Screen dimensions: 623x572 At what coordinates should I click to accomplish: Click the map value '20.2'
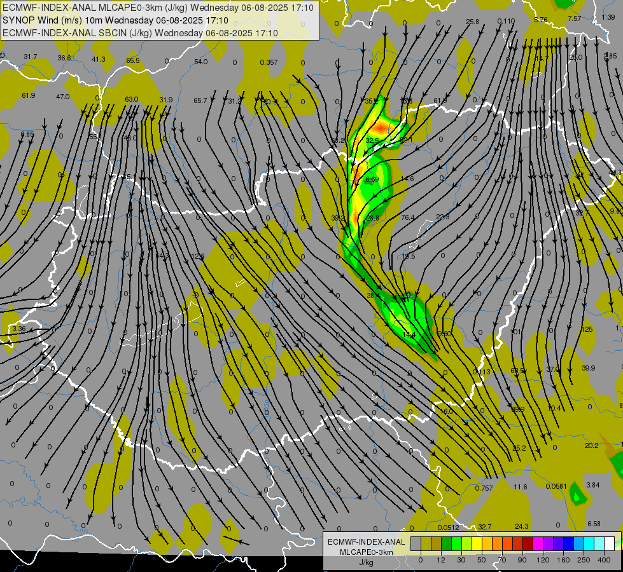(592, 446)
